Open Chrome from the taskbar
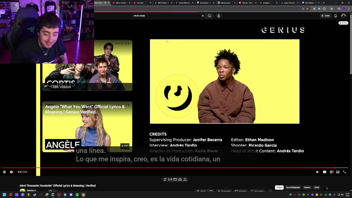Screen dimensions: 352x198 (83, 195)
